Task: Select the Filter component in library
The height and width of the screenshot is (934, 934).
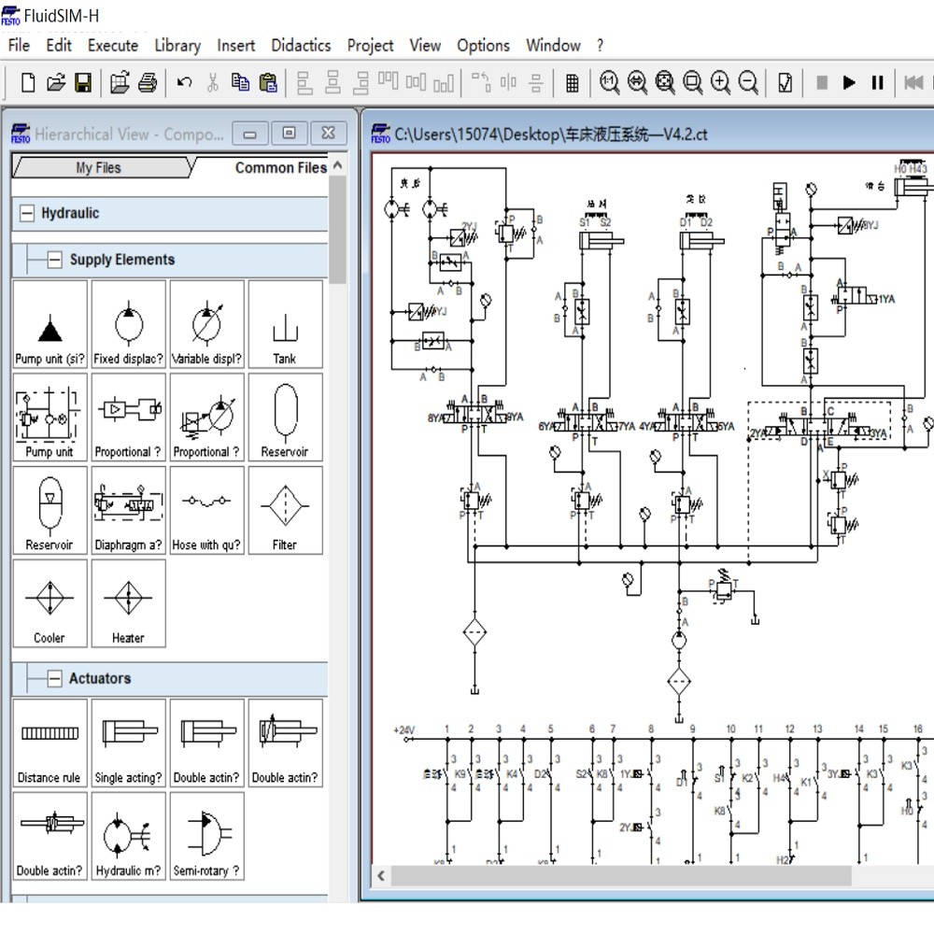Action: [285, 510]
